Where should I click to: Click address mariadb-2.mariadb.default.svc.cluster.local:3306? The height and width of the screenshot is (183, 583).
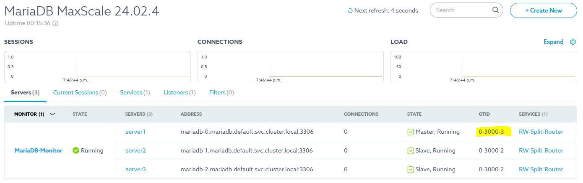pyautogui.click(x=247, y=169)
